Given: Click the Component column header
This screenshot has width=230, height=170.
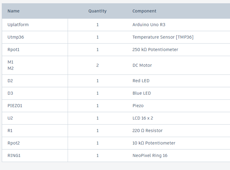Looking at the screenshot, I should tap(144, 11).
